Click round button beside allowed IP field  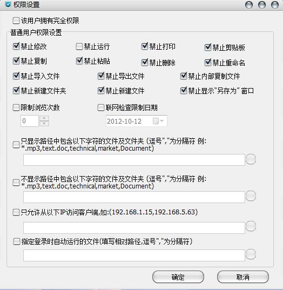point(251,226)
